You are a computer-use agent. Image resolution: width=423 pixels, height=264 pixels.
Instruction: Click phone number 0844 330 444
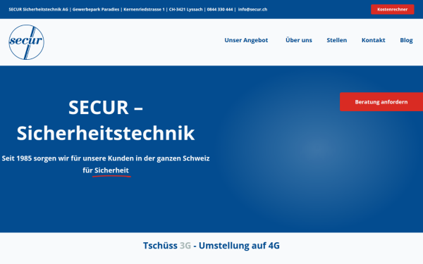(219, 9)
